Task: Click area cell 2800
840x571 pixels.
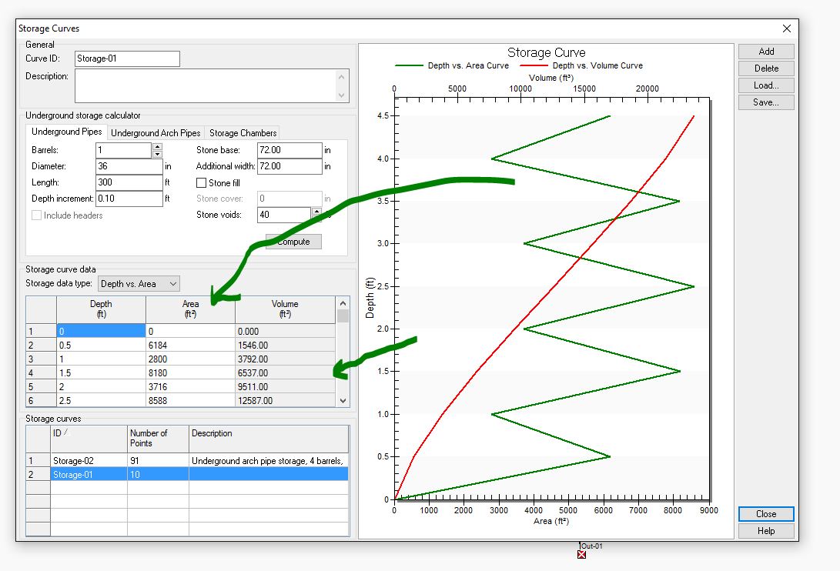Action: (x=190, y=359)
